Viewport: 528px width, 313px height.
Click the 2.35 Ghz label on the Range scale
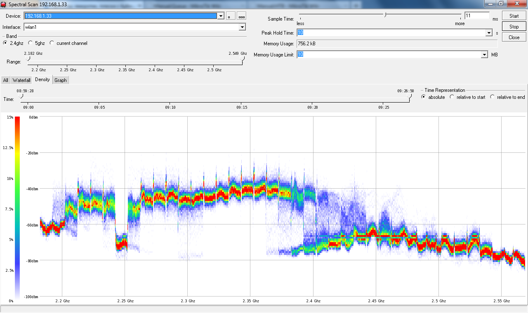point(126,70)
